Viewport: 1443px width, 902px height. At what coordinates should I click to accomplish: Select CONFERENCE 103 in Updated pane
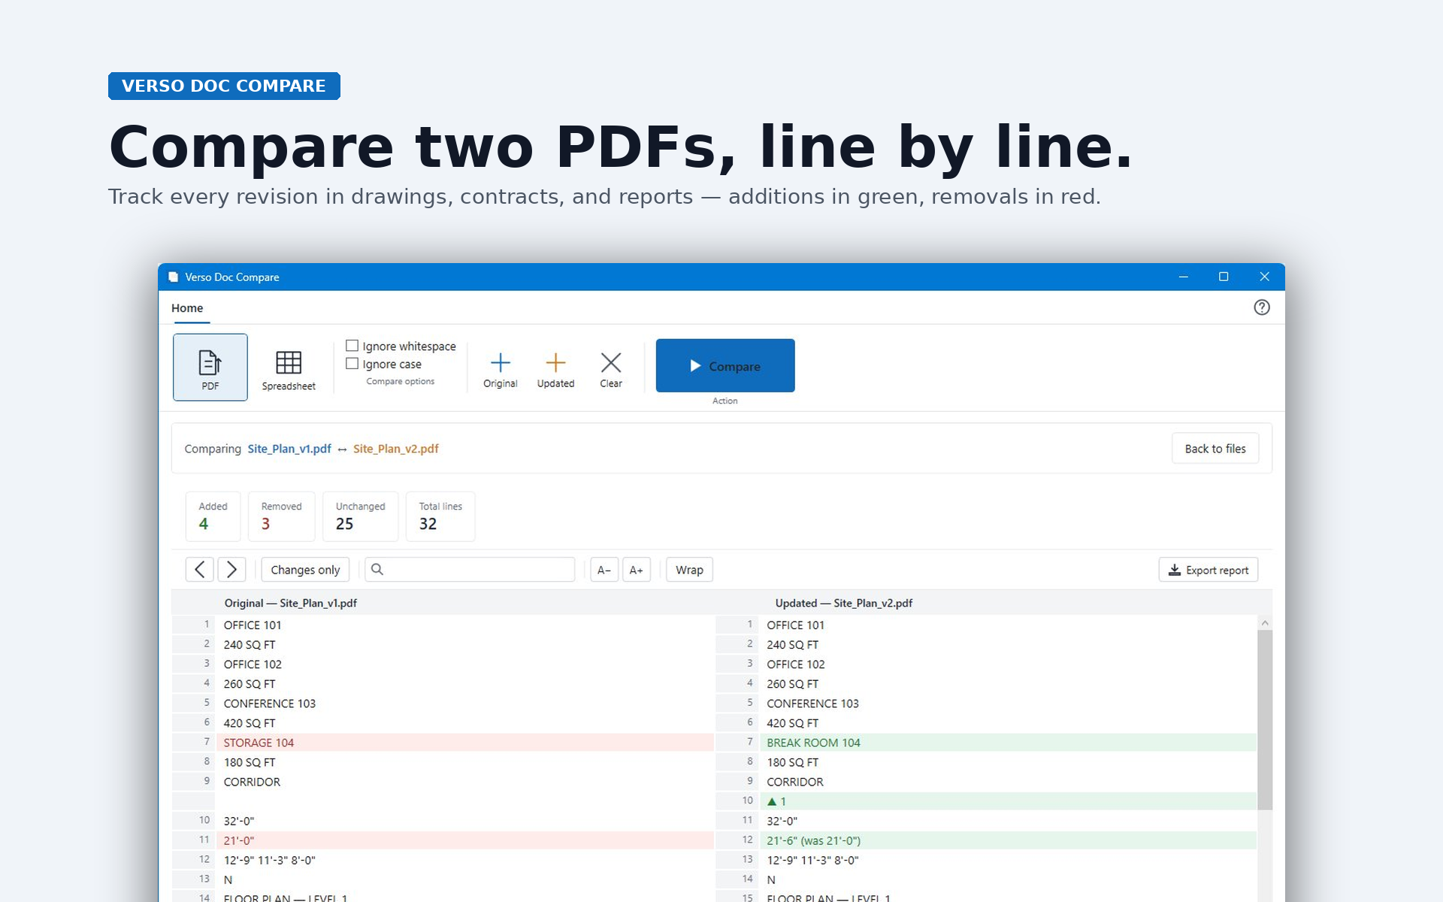(1009, 704)
